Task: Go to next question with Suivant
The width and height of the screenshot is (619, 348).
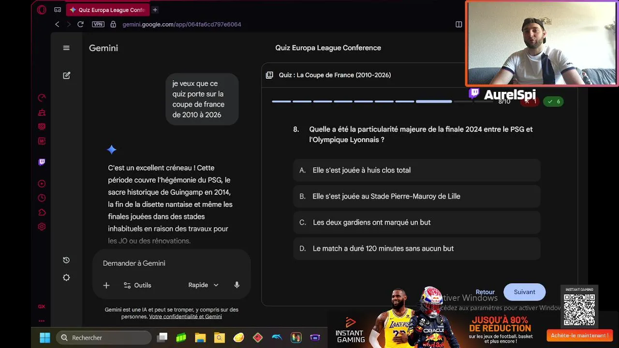Action: coord(524,292)
